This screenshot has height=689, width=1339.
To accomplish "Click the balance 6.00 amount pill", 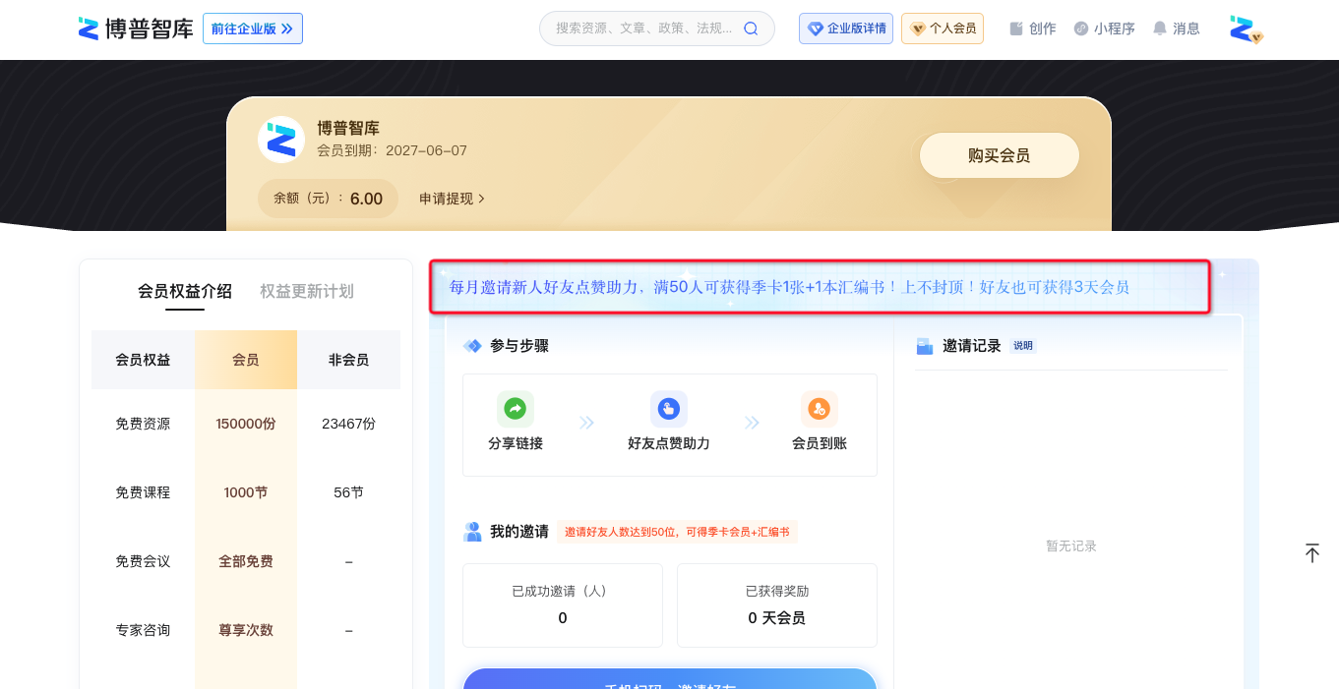I will [329, 199].
